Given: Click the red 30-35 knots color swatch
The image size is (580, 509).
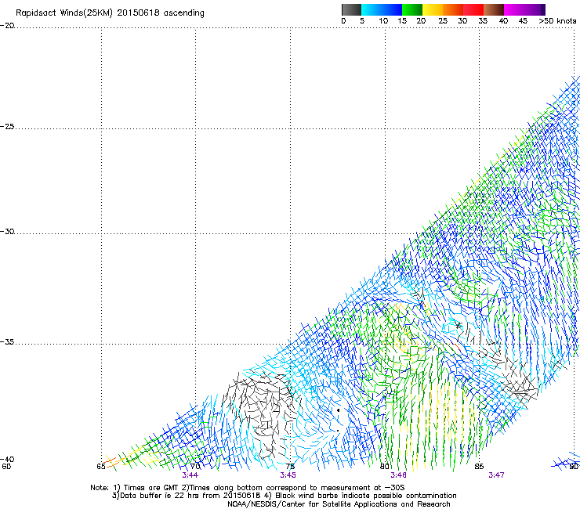Looking at the screenshot, I should coord(473,9).
